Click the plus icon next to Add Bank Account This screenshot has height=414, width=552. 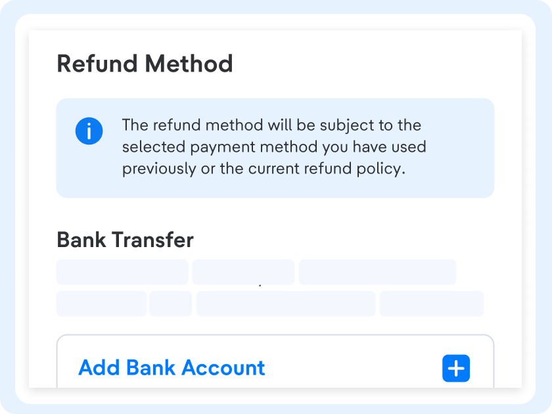(x=456, y=368)
